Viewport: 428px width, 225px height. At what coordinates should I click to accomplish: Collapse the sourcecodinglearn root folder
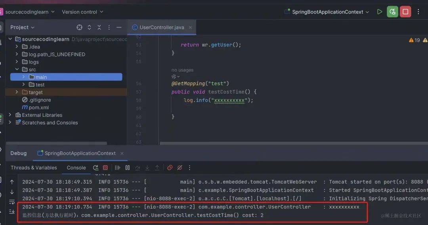10,39
